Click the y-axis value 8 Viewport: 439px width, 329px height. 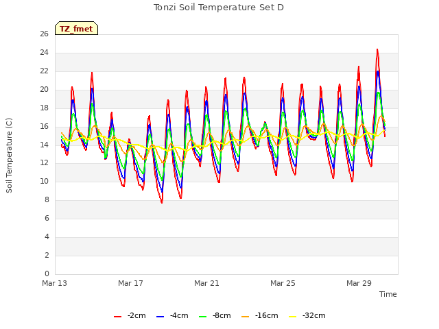click(x=47, y=200)
